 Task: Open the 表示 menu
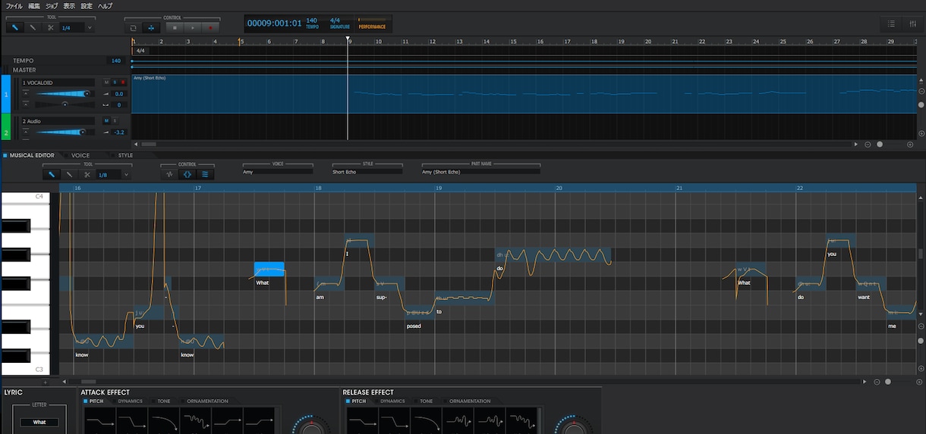(x=69, y=5)
